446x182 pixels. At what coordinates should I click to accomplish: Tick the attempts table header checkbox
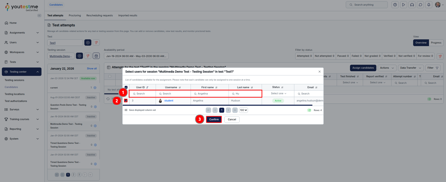pyautogui.click(x=110, y=76)
